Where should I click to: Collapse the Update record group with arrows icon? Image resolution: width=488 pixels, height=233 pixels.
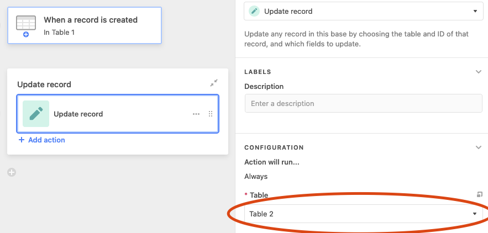point(214,83)
